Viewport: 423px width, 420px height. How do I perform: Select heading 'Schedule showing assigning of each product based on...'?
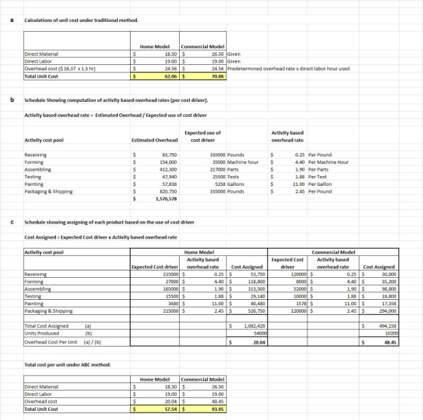110,222
